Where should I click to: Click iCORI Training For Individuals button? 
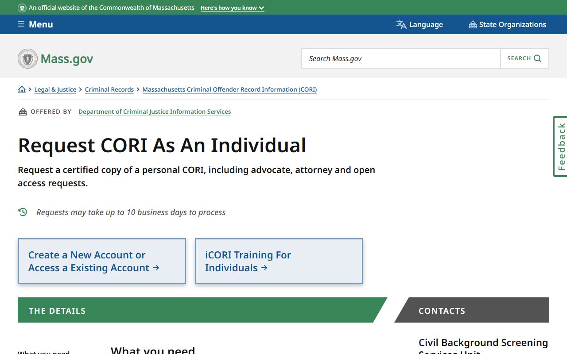pyautogui.click(x=279, y=261)
